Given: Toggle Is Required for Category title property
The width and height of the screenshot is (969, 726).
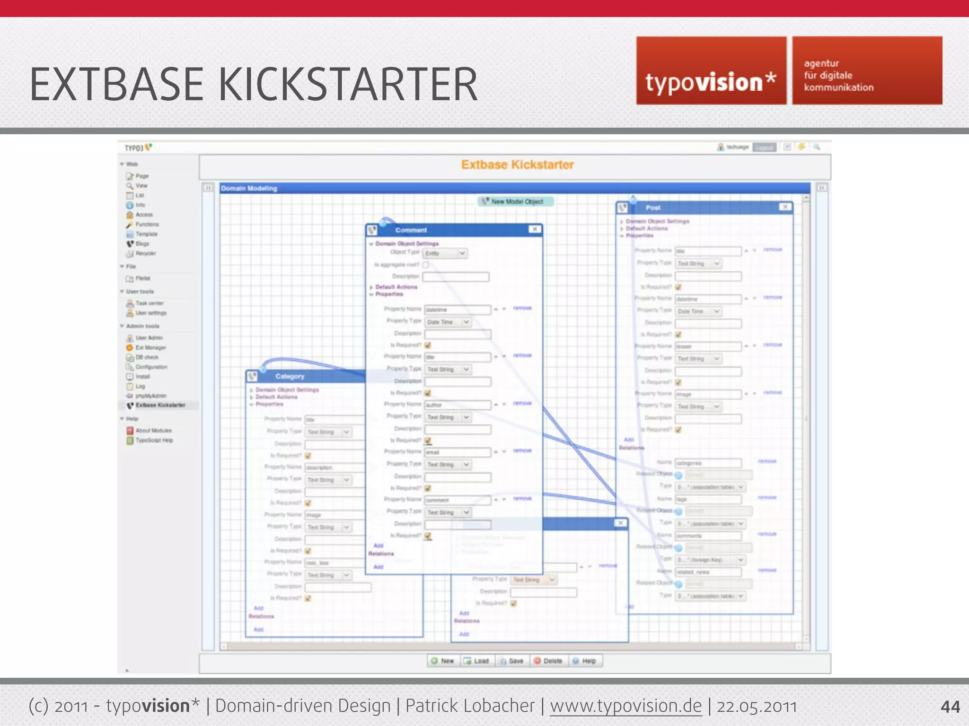Looking at the screenshot, I should tap(308, 456).
